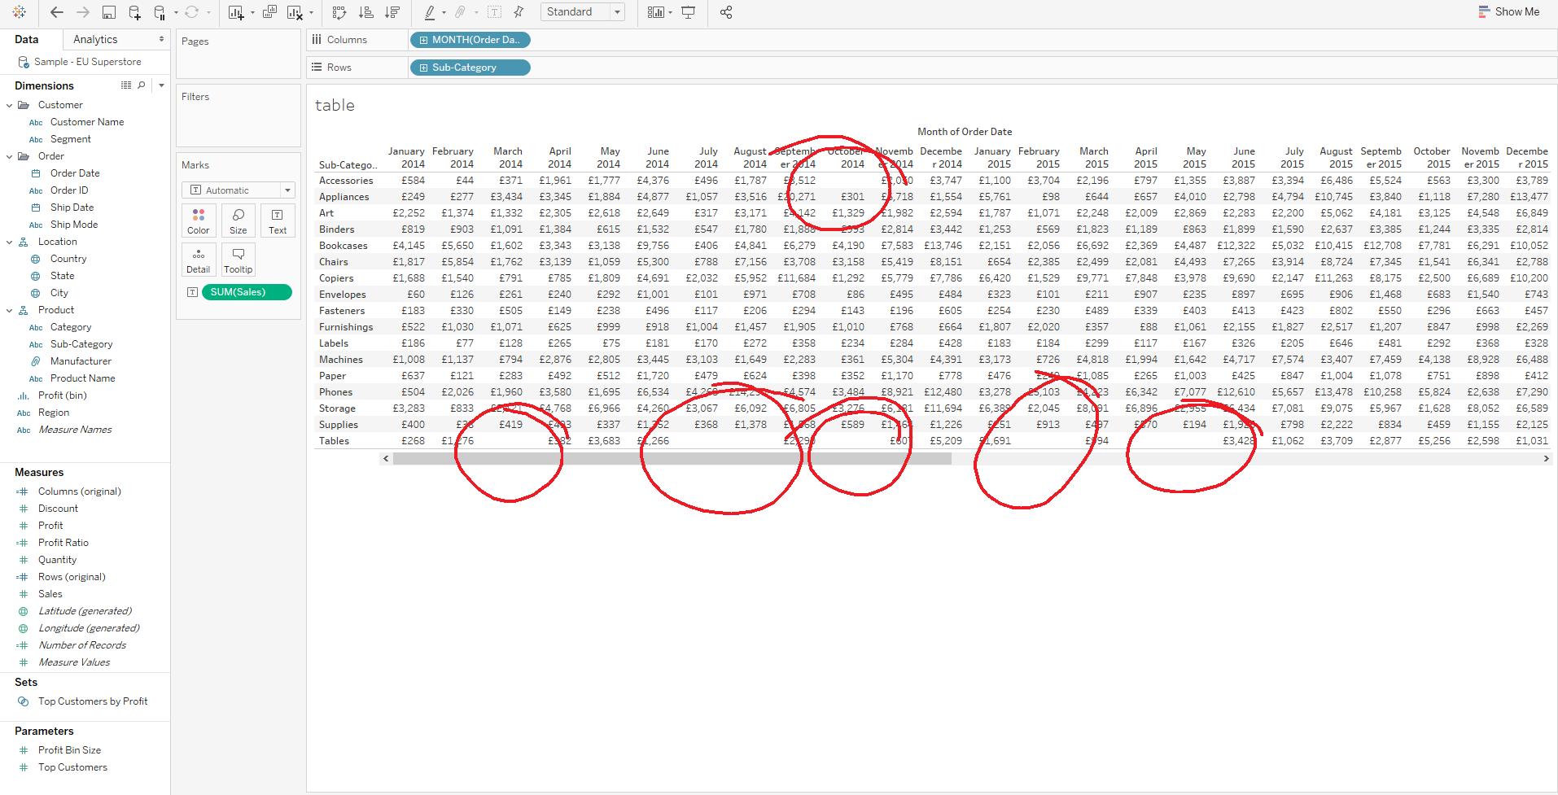Open the Tooltip editor from Marks card

(x=238, y=259)
